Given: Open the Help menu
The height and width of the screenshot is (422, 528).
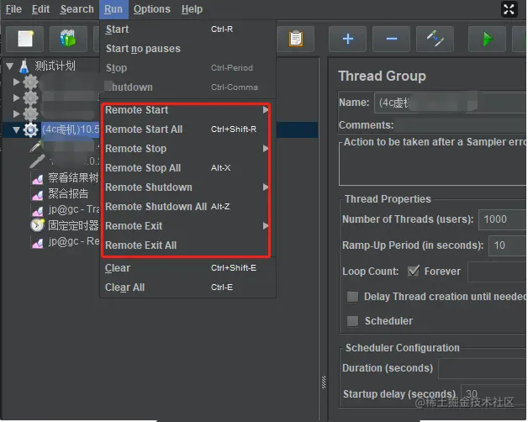Looking at the screenshot, I should point(193,9).
